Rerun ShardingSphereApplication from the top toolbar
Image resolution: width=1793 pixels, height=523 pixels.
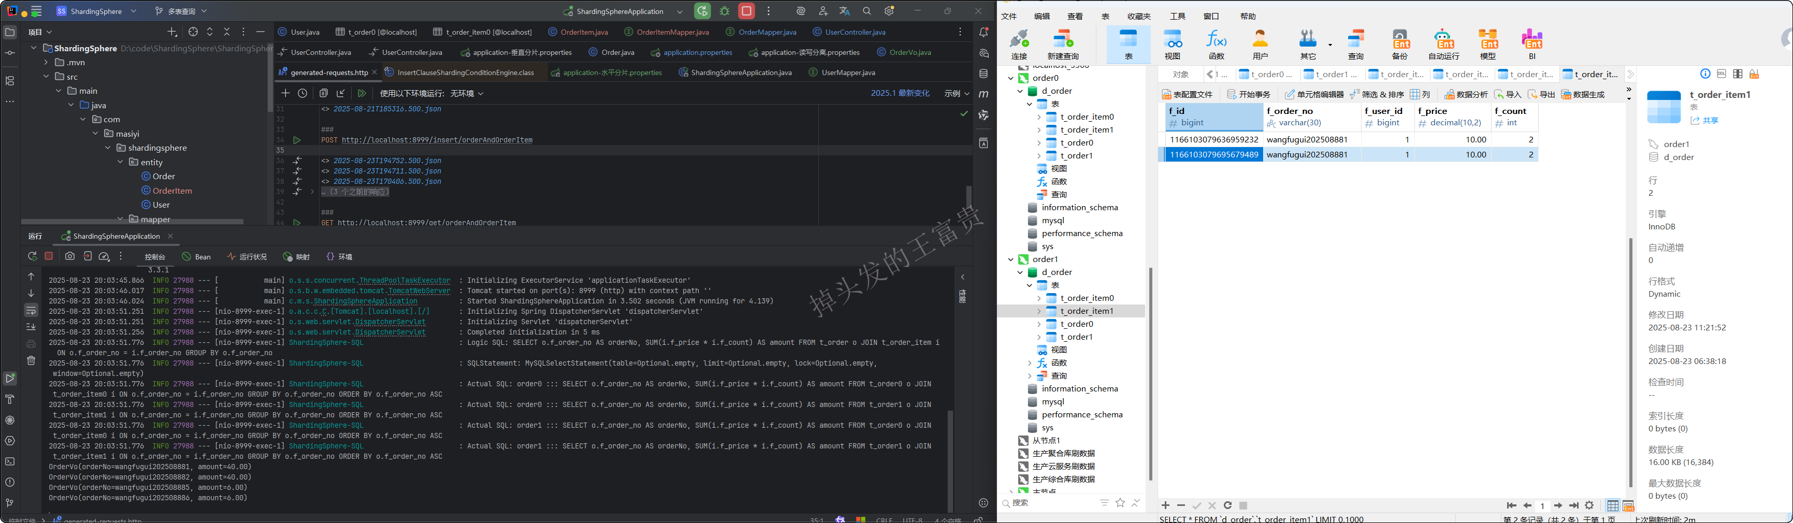coord(702,11)
